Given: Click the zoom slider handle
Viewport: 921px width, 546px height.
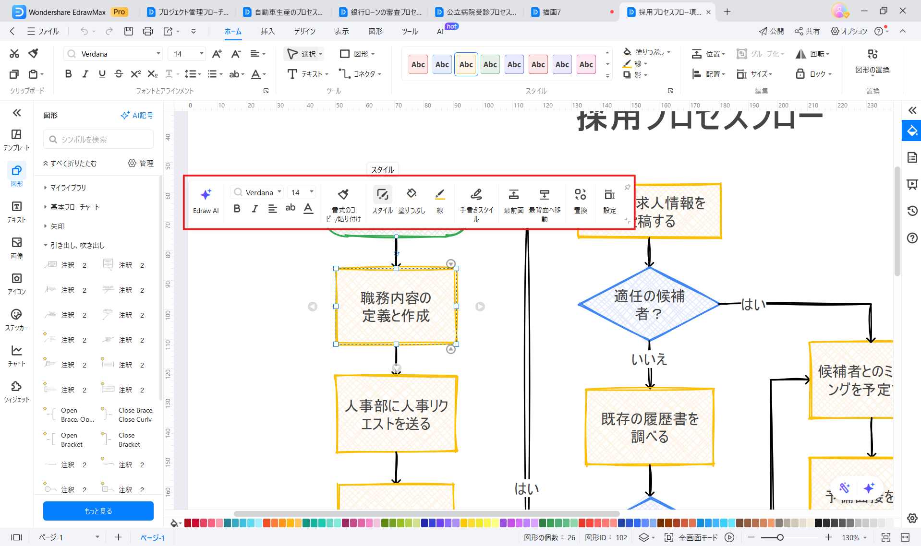Looking at the screenshot, I should click(780, 537).
